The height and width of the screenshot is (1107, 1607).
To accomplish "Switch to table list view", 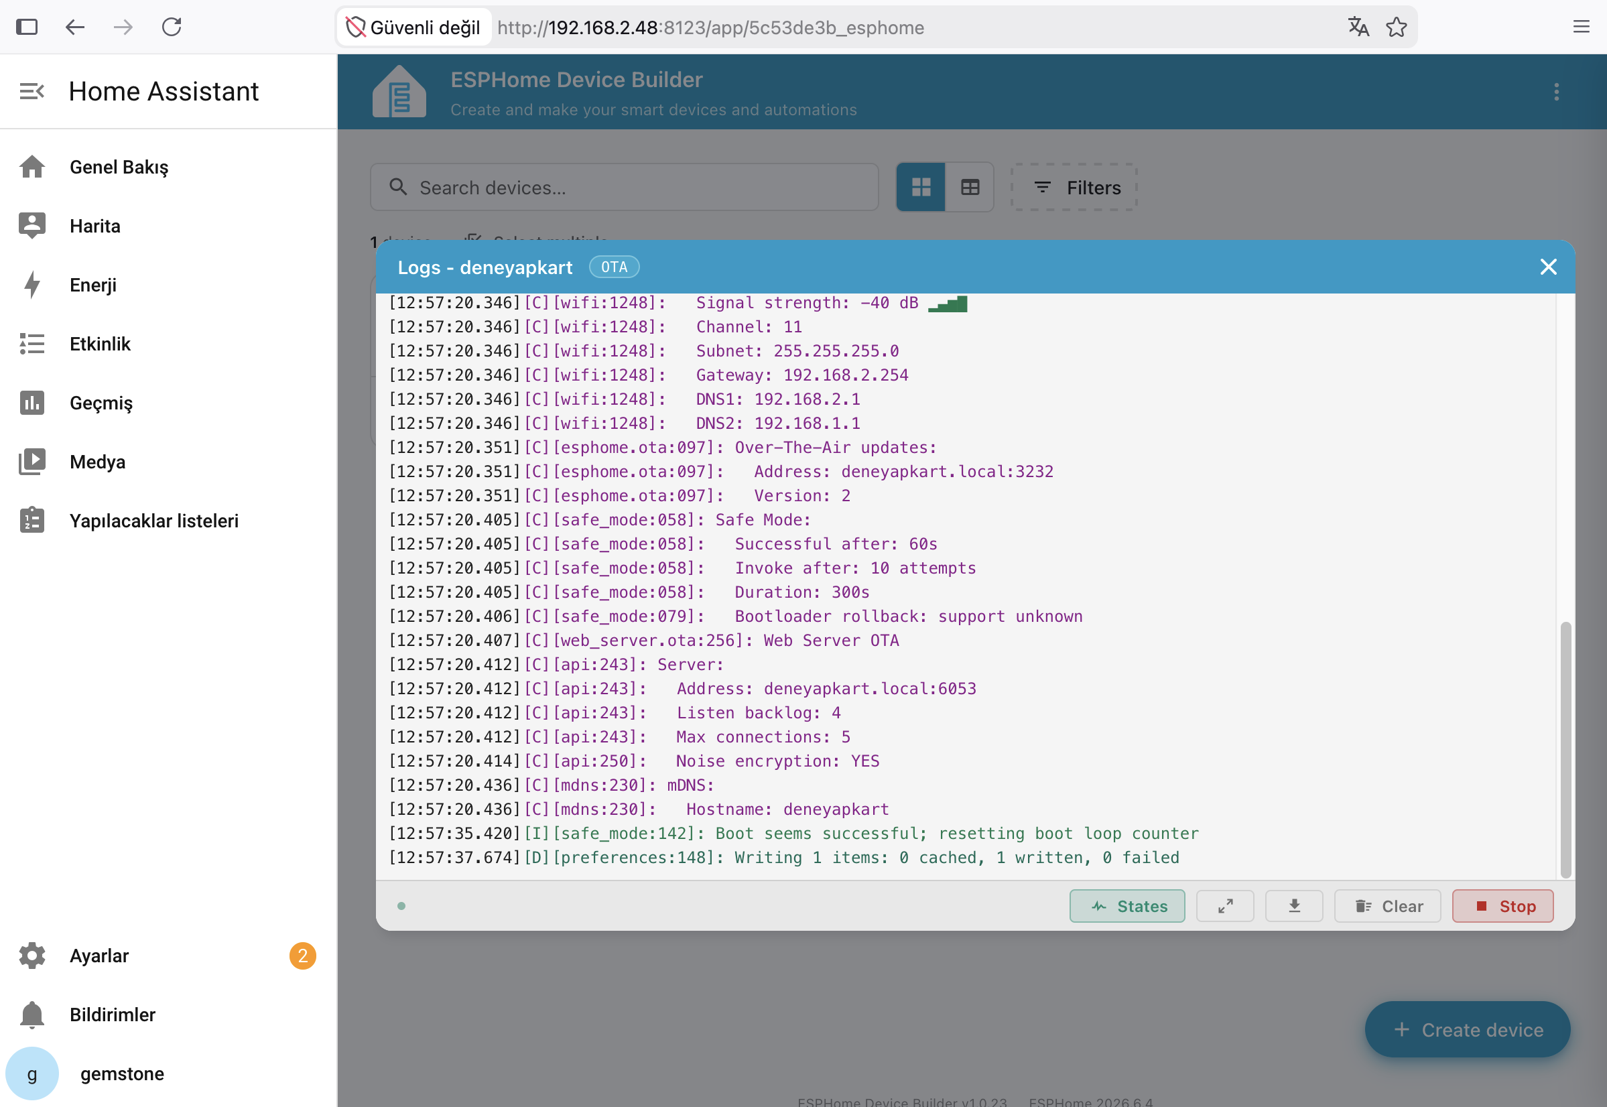I will click(x=970, y=187).
